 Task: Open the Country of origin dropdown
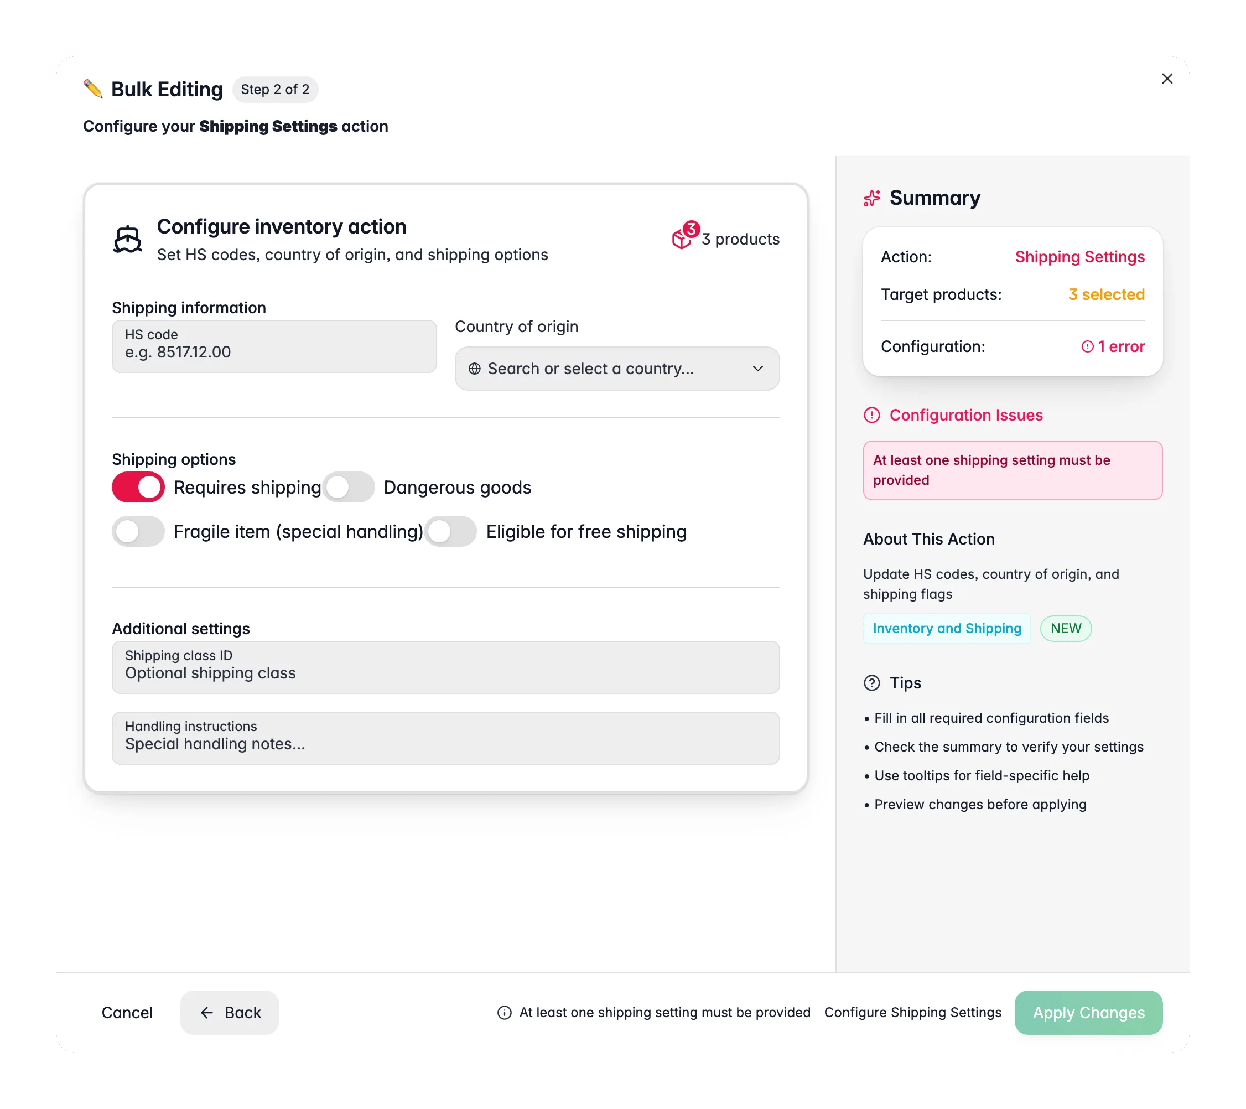point(617,368)
